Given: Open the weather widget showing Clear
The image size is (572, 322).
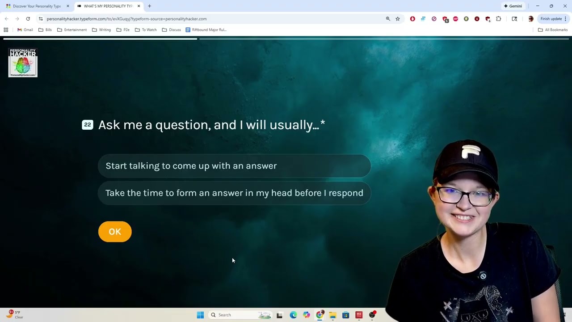Looking at the screenshot, I should (15, 315).
